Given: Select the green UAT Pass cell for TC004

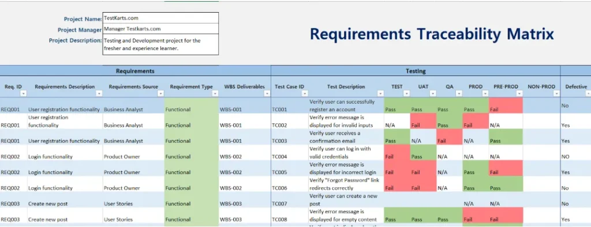Looking at the screenshot, I should click(423, 153).
